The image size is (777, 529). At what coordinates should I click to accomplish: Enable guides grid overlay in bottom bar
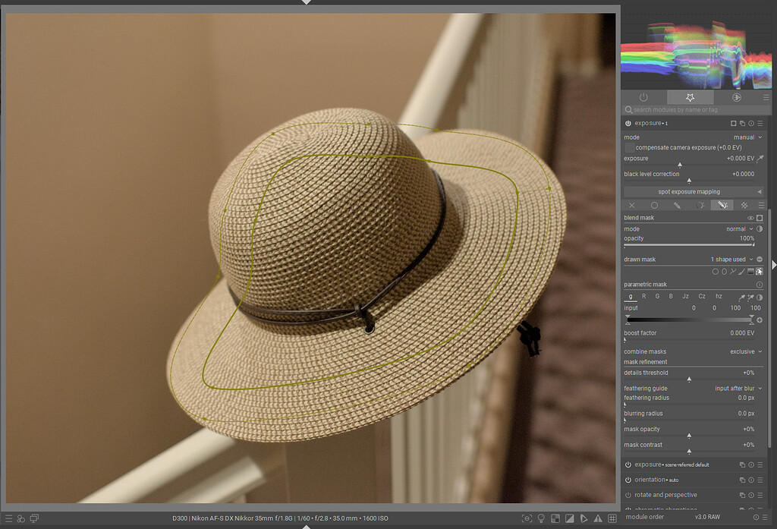(x=611, y=518)
